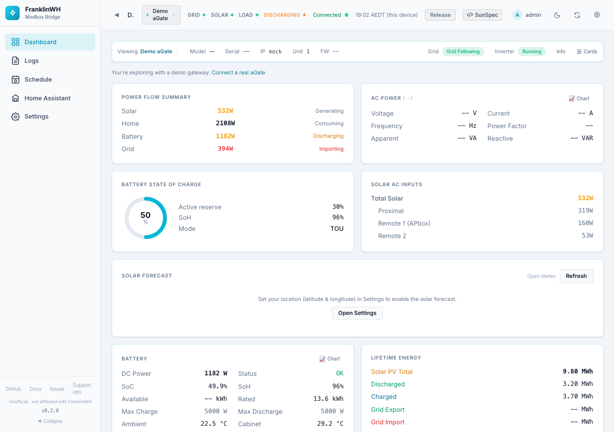Click the Logs document icon

point(15,60)
